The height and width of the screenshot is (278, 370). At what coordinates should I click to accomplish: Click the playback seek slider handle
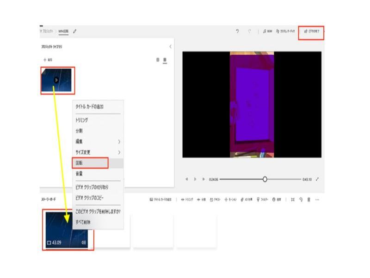tap(265, 179)
